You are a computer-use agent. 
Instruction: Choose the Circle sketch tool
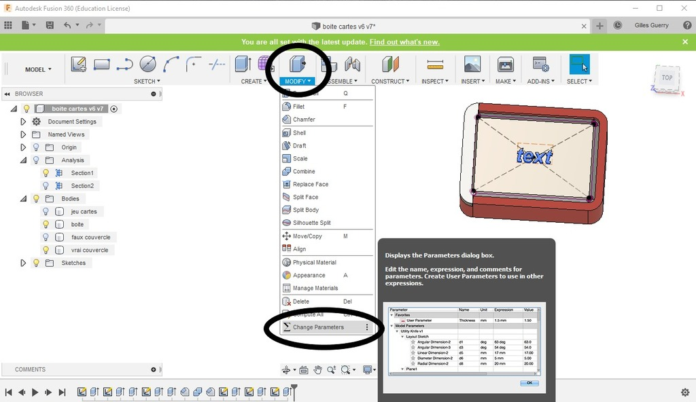pyautogui.click(x=147, y=65)
